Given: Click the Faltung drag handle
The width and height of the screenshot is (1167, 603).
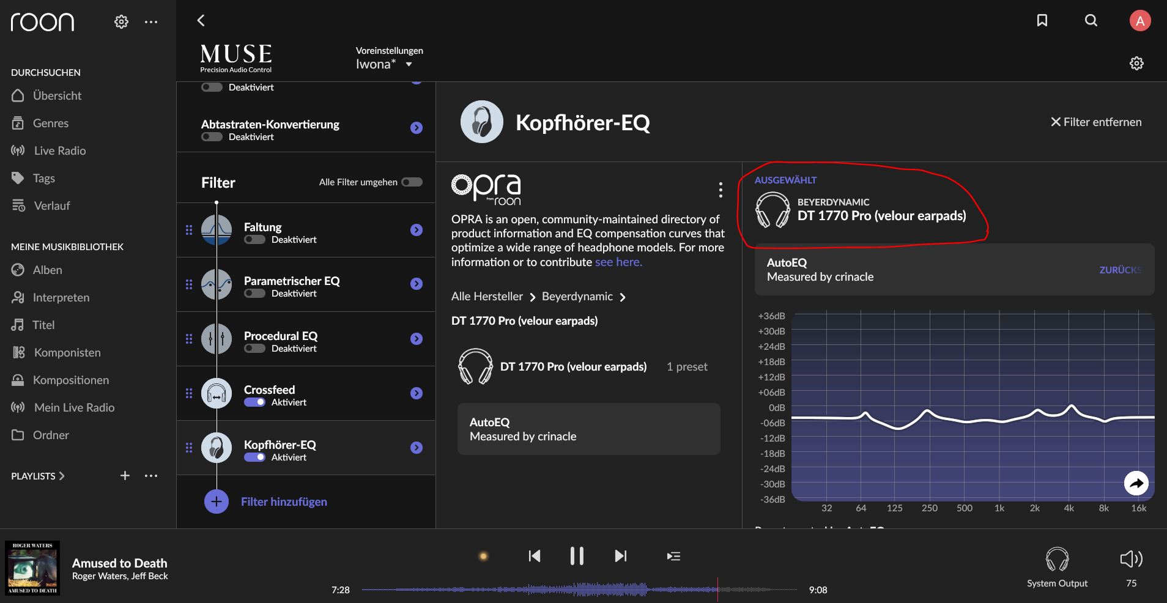Looking at the screenshot, I should click(x=189, y=230).
